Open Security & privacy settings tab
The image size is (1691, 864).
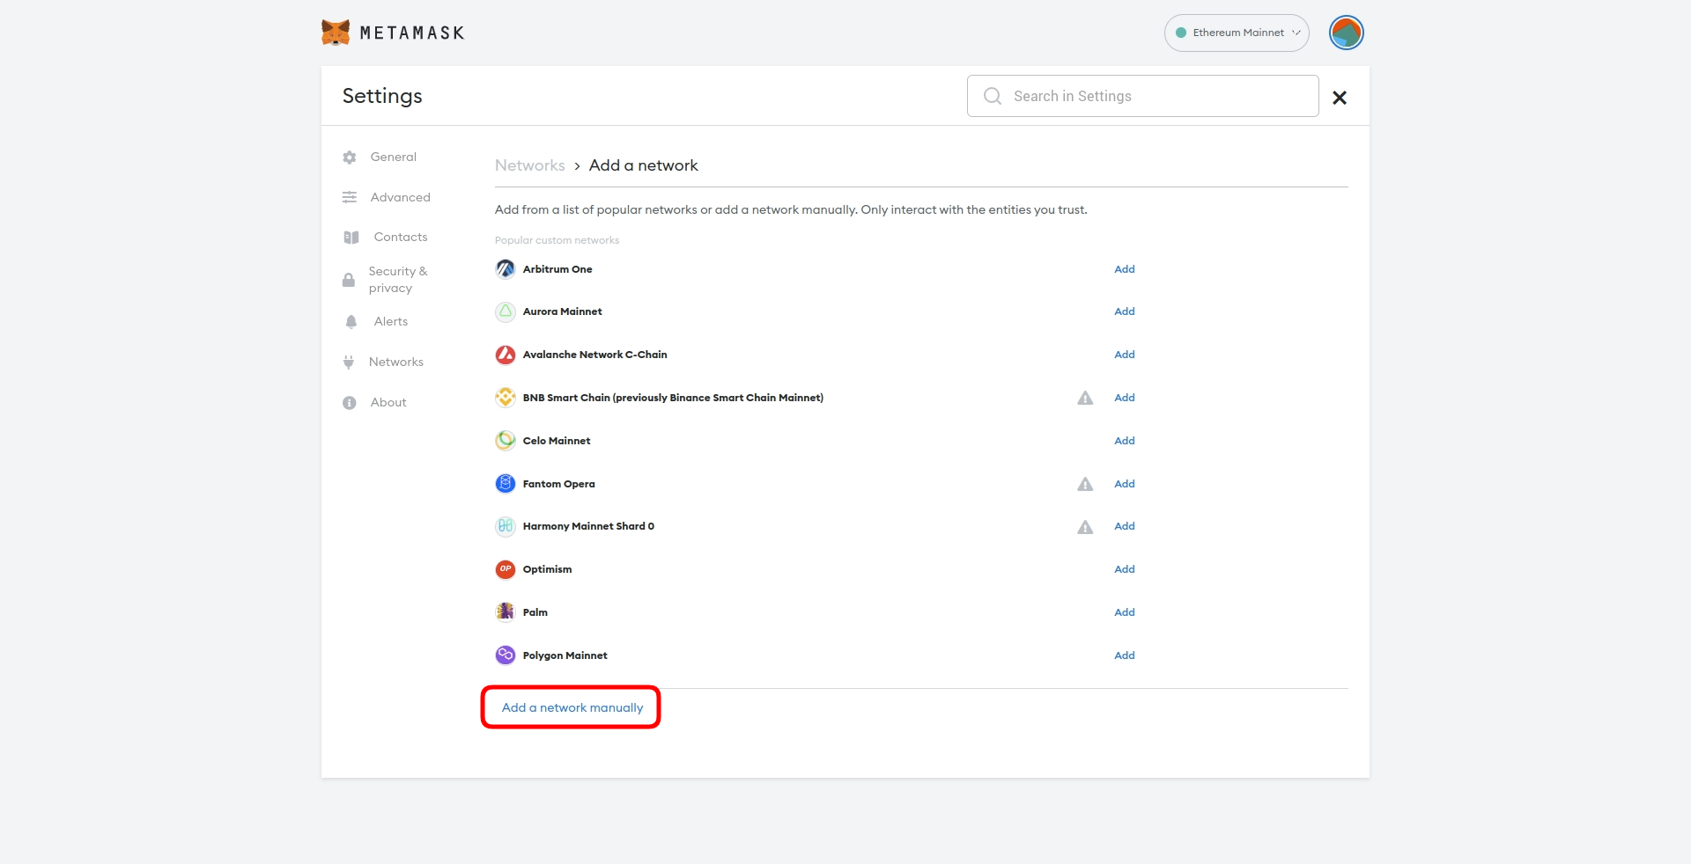pyautogui.click(x=398, y=280)
